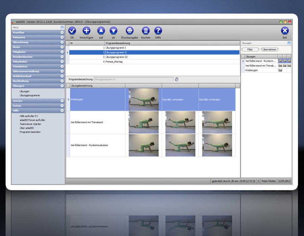Open Übungsprogramme in the sidebar submenu
Screen dimensions: 304x236
pos(30,95)
